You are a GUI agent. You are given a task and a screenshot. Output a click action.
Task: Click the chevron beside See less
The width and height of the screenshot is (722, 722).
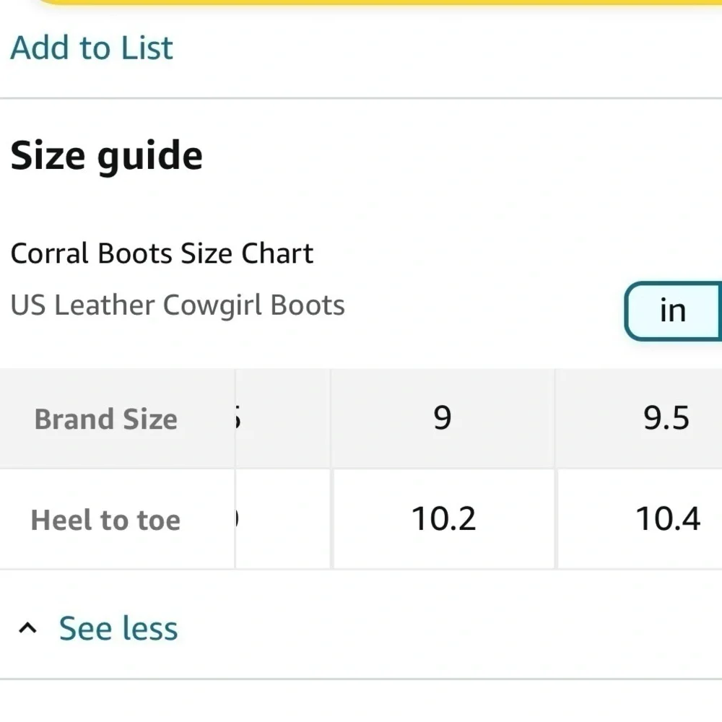pos(27,628)
